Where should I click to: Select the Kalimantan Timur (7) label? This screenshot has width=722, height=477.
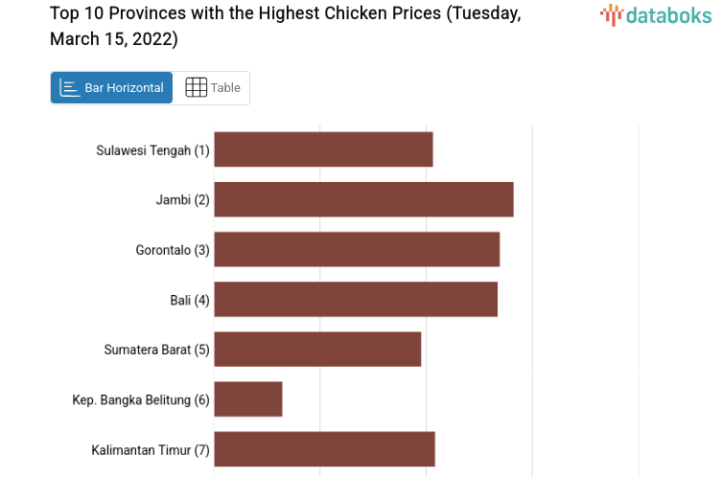tap(151, 449)
